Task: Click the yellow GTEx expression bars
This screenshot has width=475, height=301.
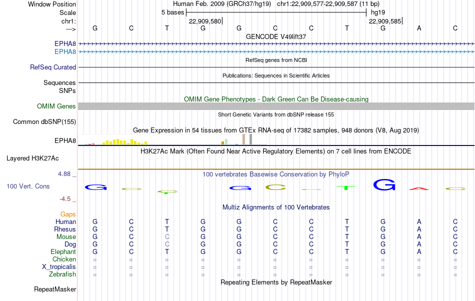Action: pyautogui.click(x=125, y=141)
